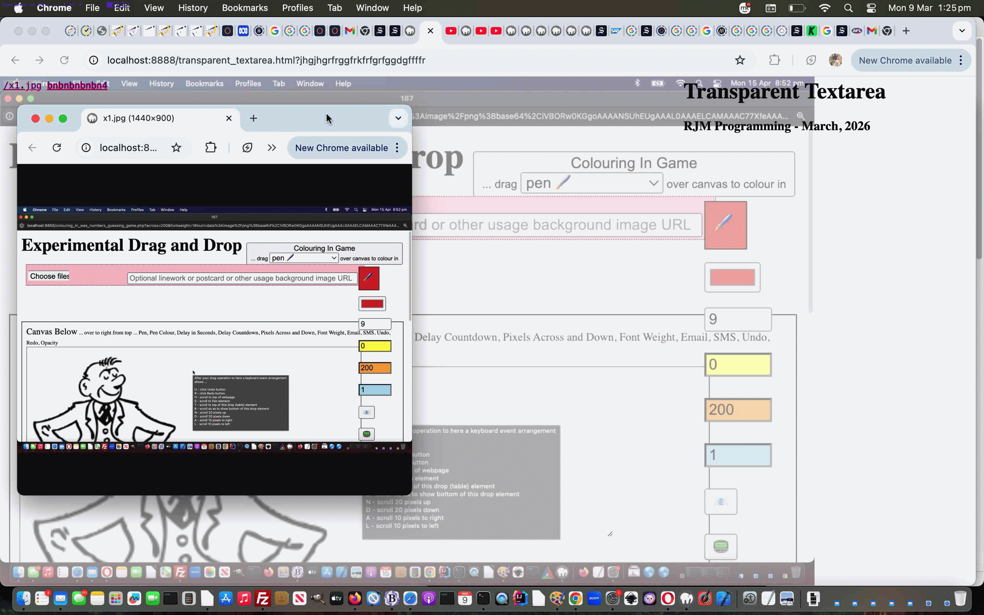Click the email icon in the canvas control column
Screen dimensions: 984x615
tap(367, 412)
